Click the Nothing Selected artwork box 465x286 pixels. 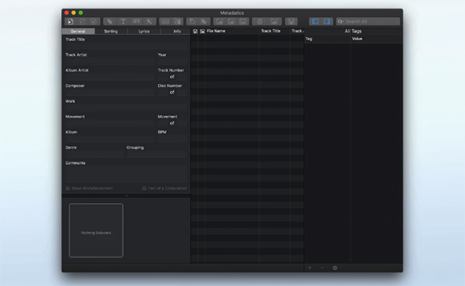(96, 230)
